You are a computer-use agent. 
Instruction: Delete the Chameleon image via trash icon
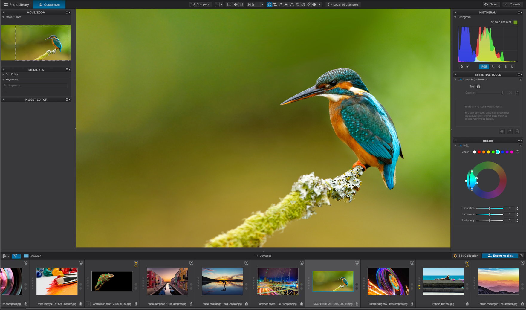(136, 304)
